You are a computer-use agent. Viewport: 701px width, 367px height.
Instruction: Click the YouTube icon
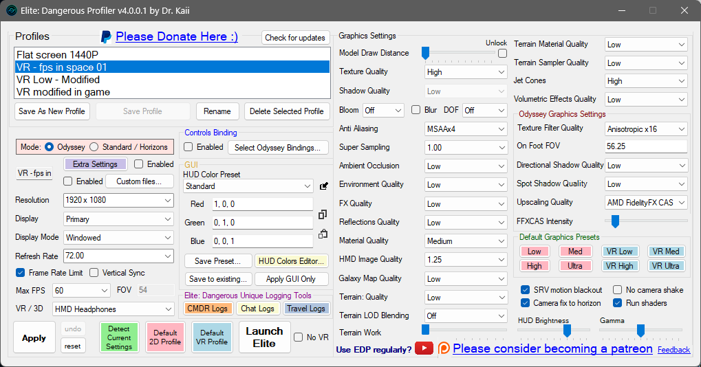pyautogui.click(x=424, y=348)
